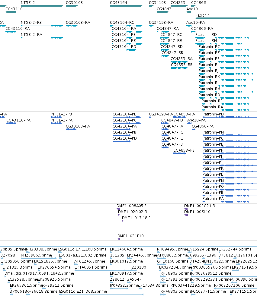The width and height of the screenshot is (257, 296).
Task: Select EST Dmel_dig_017917_0691_1842.3prime label
Action: click(39, 273)
